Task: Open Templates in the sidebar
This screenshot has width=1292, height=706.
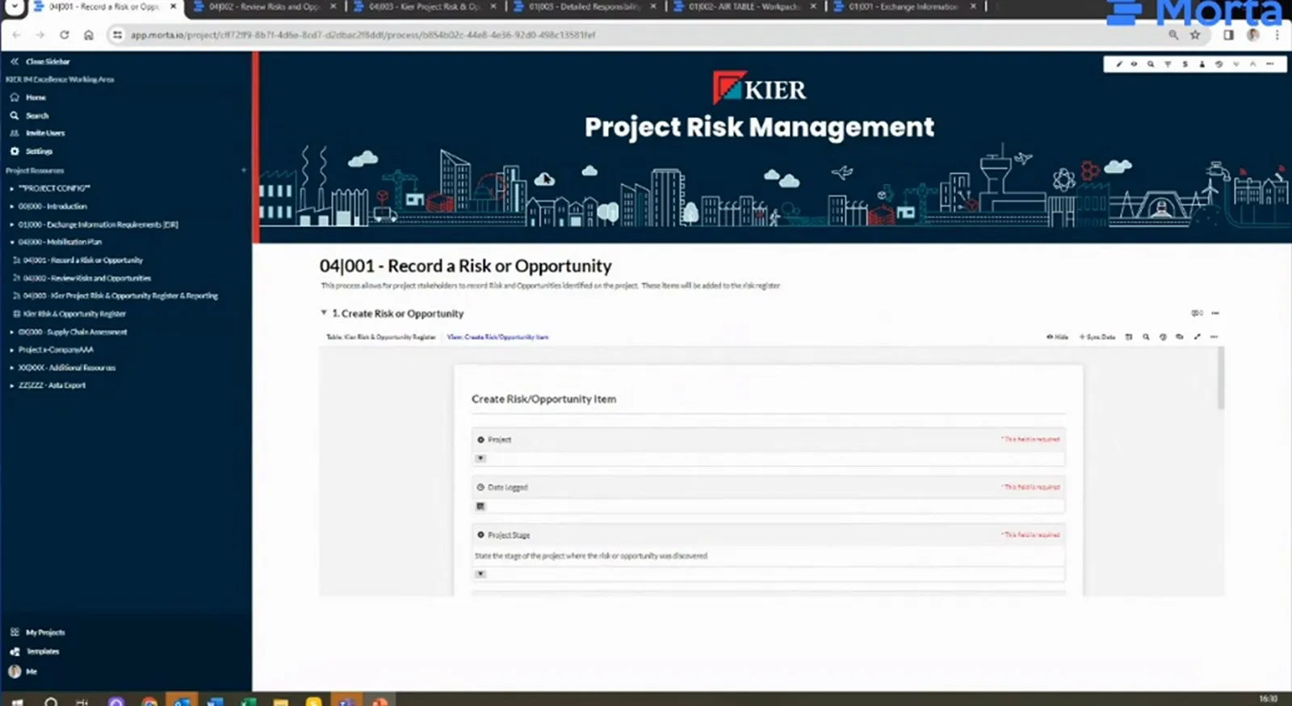Action: coord(42,651)
